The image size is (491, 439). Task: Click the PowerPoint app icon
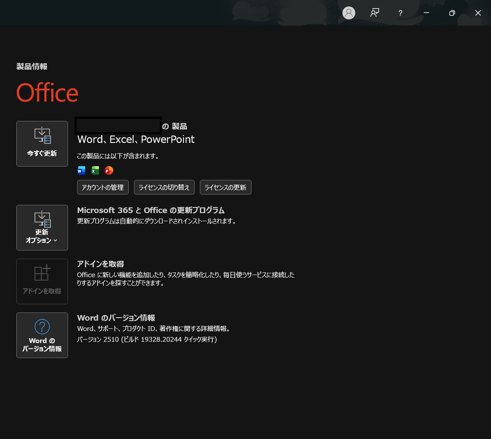coord(109,170)
